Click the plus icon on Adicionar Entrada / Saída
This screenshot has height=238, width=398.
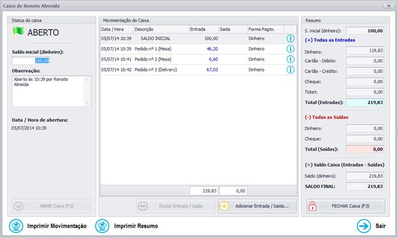tap(224, 206)
